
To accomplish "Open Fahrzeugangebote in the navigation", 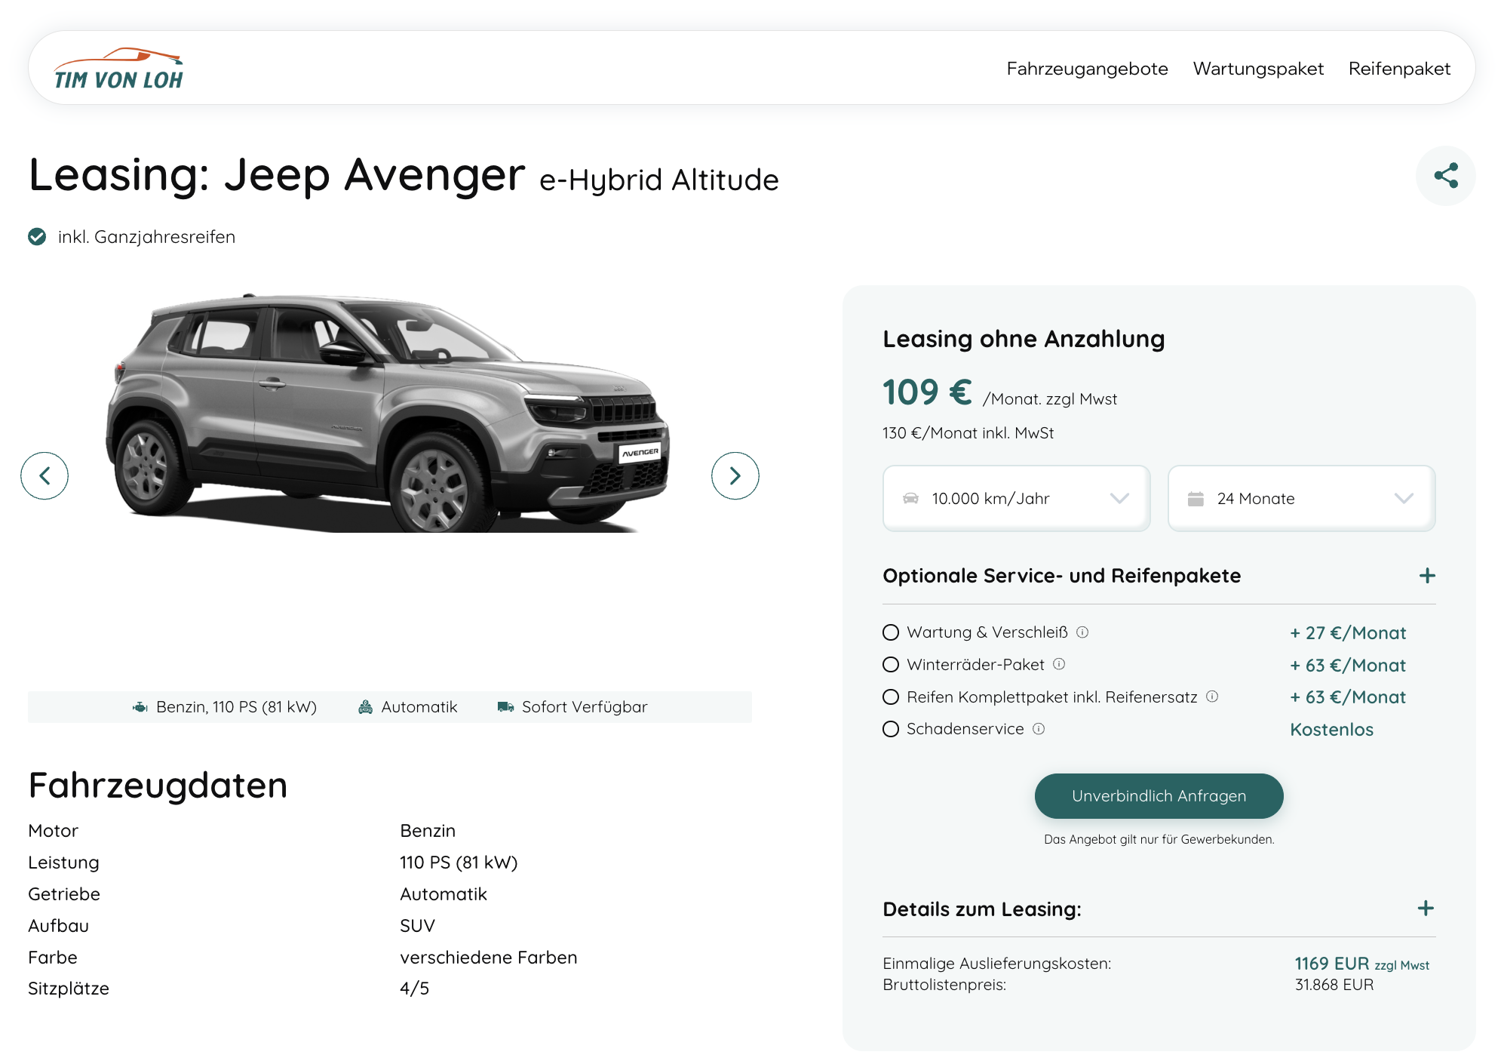I will point(1087,69).
